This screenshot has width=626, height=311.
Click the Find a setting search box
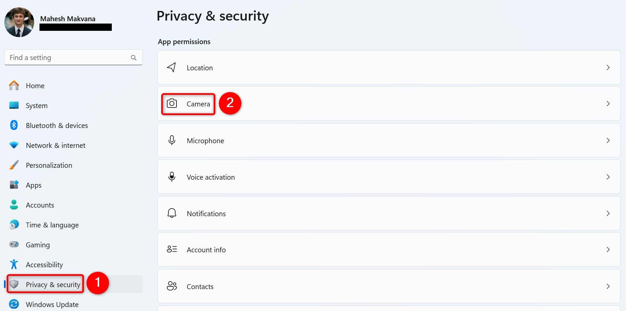(x=66, y=57)
